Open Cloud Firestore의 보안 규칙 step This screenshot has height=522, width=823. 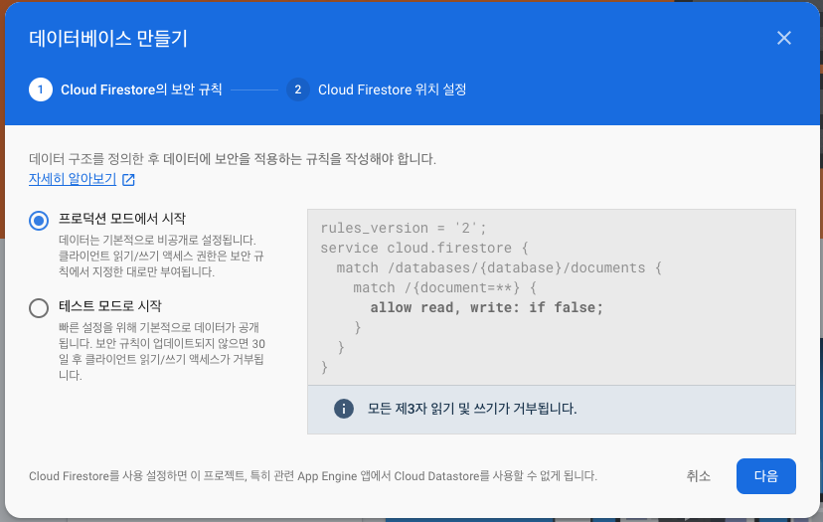141,89
